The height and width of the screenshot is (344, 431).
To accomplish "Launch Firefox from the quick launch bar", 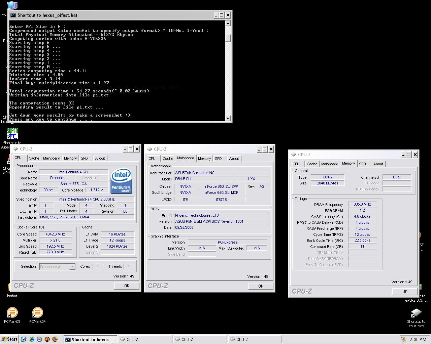I will (55, 339).
